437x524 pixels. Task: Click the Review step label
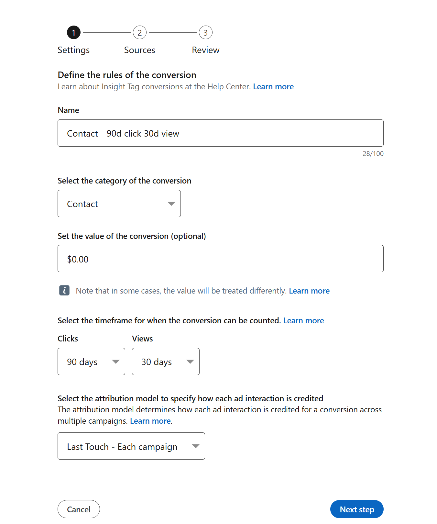(x=206, y=50)
